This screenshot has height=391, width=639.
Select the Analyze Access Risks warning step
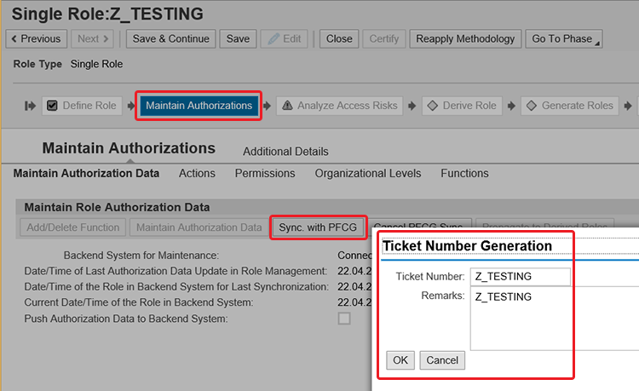[x=338, y=106]
